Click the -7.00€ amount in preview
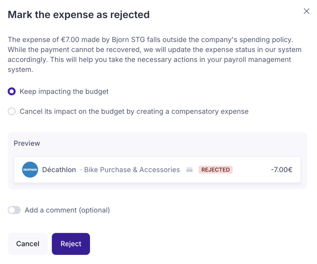The height and width of the screenshot is (264, 317). pos(281,170)
